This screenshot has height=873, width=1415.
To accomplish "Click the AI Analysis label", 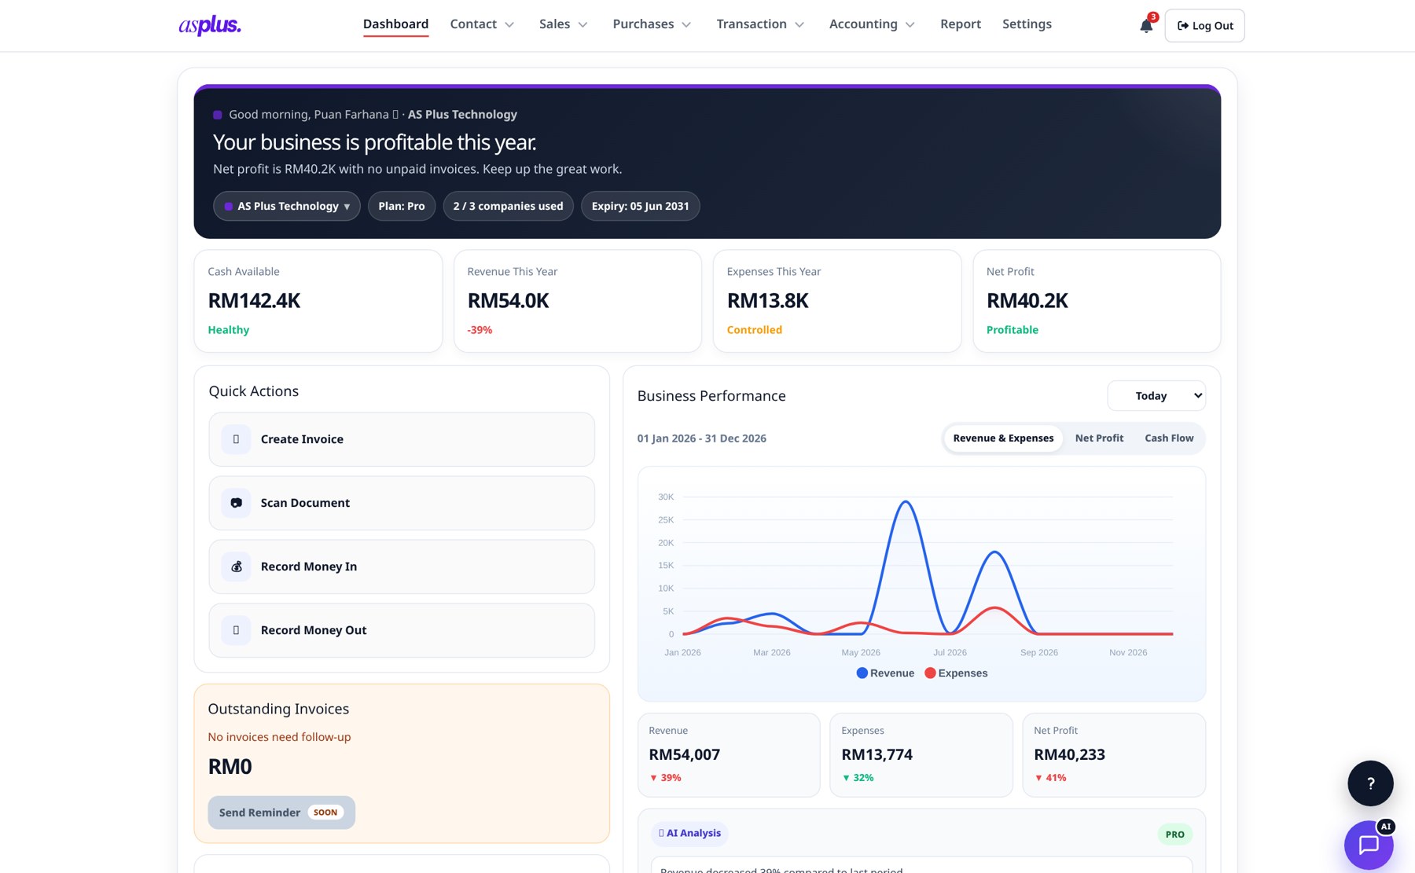I will pyautogui.click(x=689, y=833).
